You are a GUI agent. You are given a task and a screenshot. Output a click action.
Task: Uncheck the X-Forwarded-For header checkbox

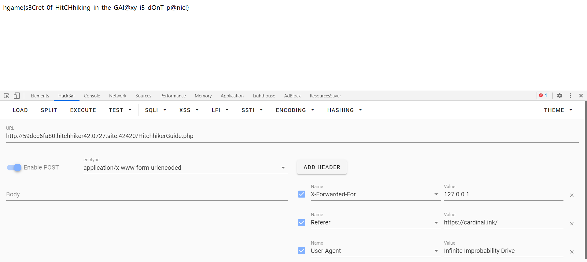301,194
